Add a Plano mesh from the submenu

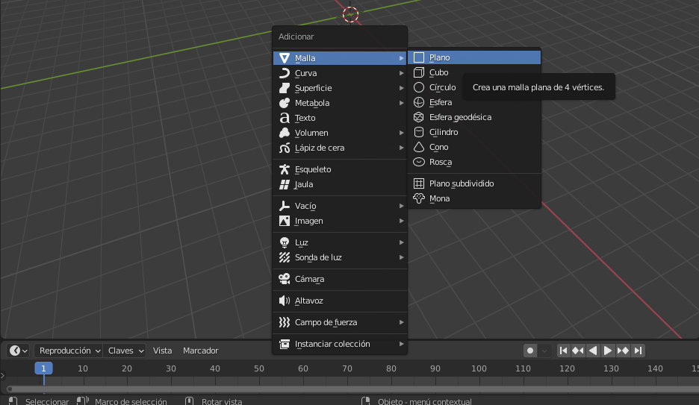(439, 57)
